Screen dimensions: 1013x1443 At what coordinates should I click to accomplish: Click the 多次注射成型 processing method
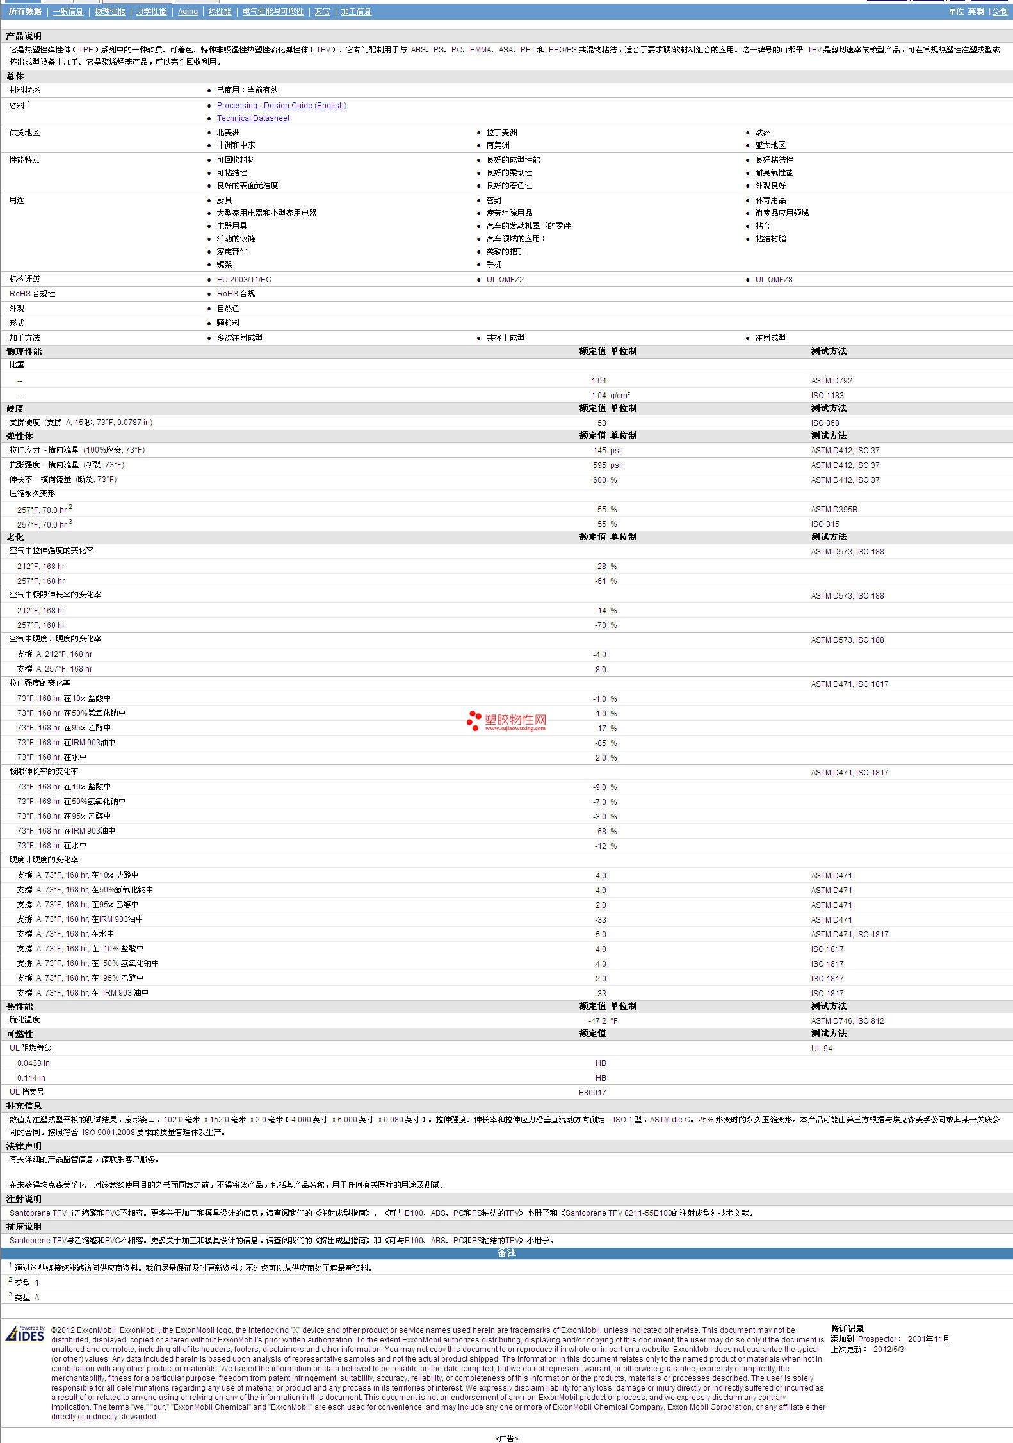[x=239, y=338]
